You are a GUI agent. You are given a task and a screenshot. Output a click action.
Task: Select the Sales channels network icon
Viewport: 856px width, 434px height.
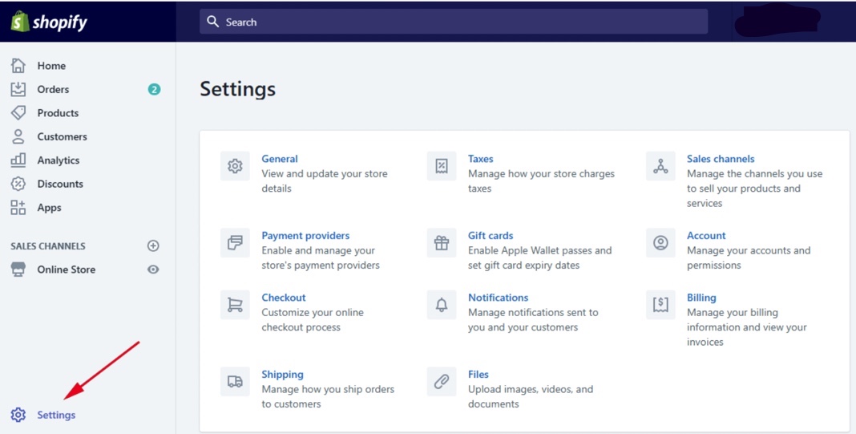(x=660, y=166)
